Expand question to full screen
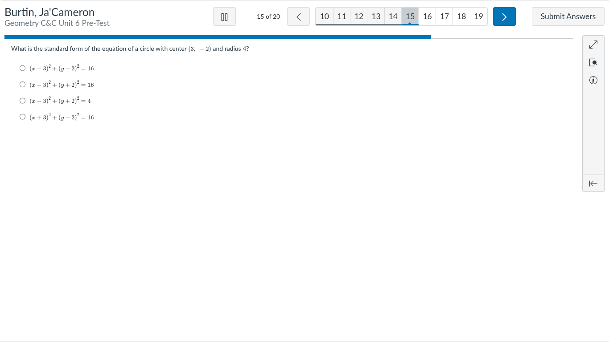The height and width of the screenshot is (342, 609). pos(593,45)
